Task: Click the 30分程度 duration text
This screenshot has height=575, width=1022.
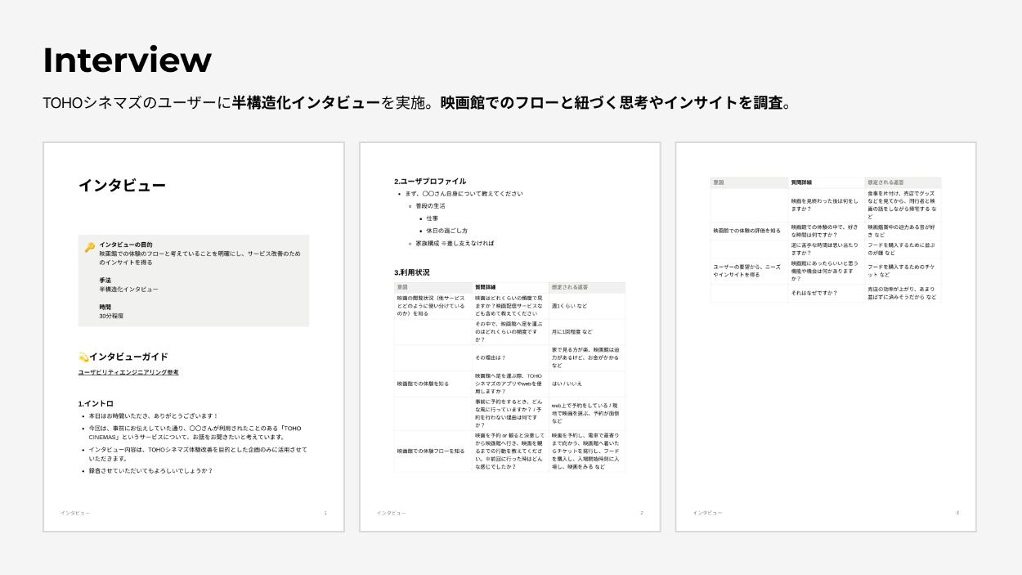Action: pos(112,316)
